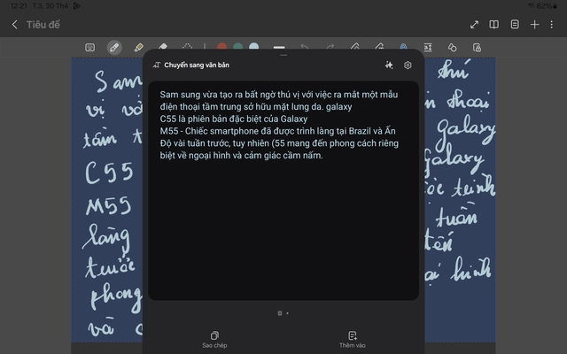Open the keyboard text input mode
This screenshot has width=567, height=354.
click(x=90, y=47)
